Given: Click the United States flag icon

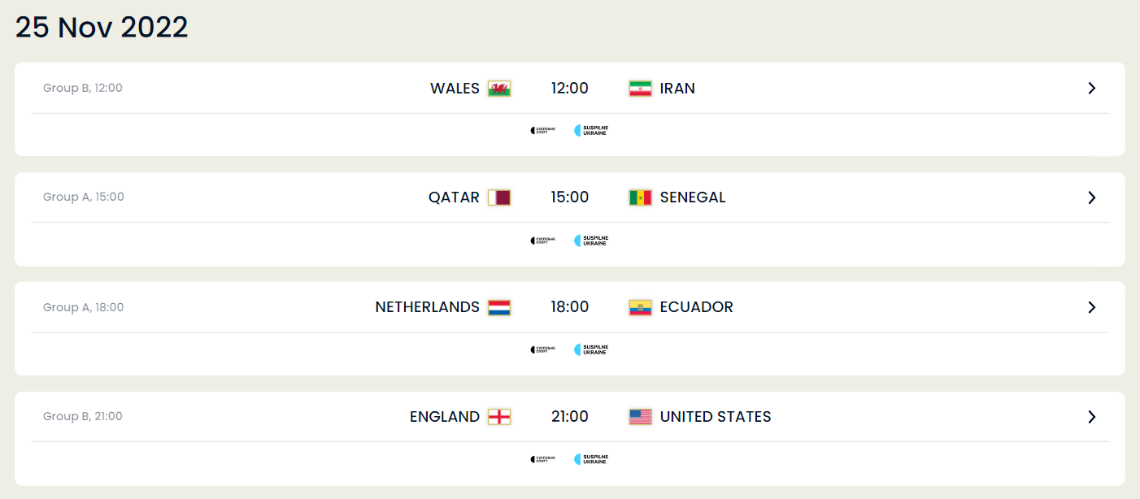Looking at the screenshot, I should [640, 417].
